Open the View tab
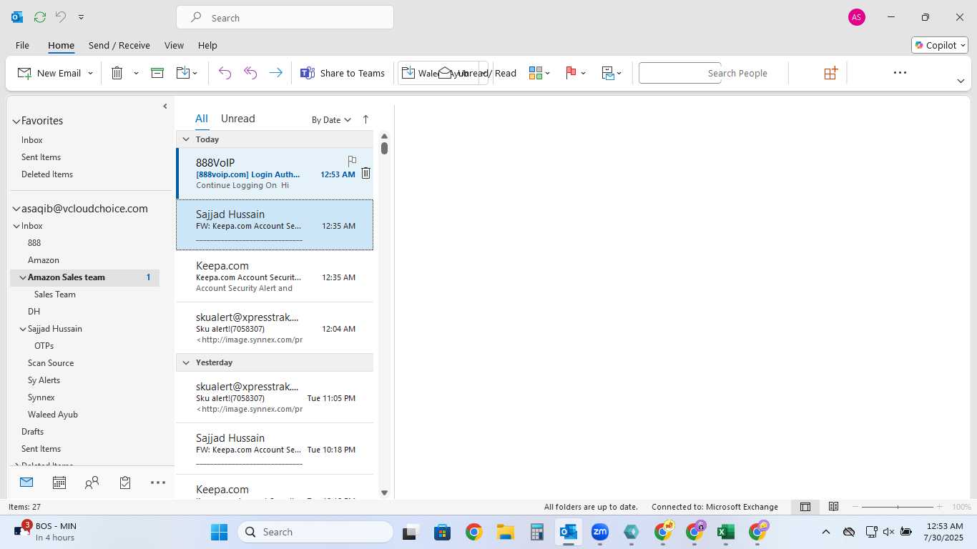 (174, 45)
